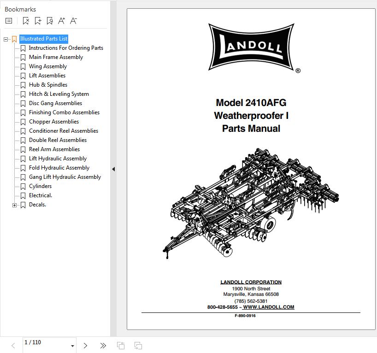Screen dimensions: 377x353
Task: Open Instructions For Ordering Parts bookmark
Action: pyautogui.click(x=66, y=48)
